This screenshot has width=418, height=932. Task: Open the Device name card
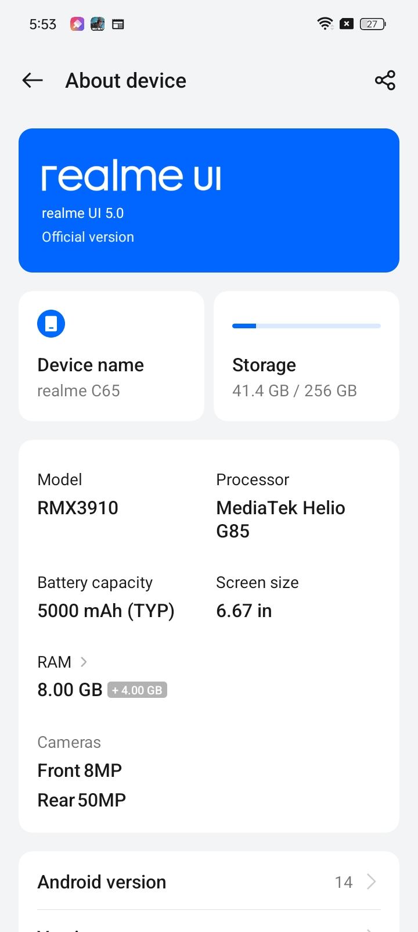coord(111,356)
